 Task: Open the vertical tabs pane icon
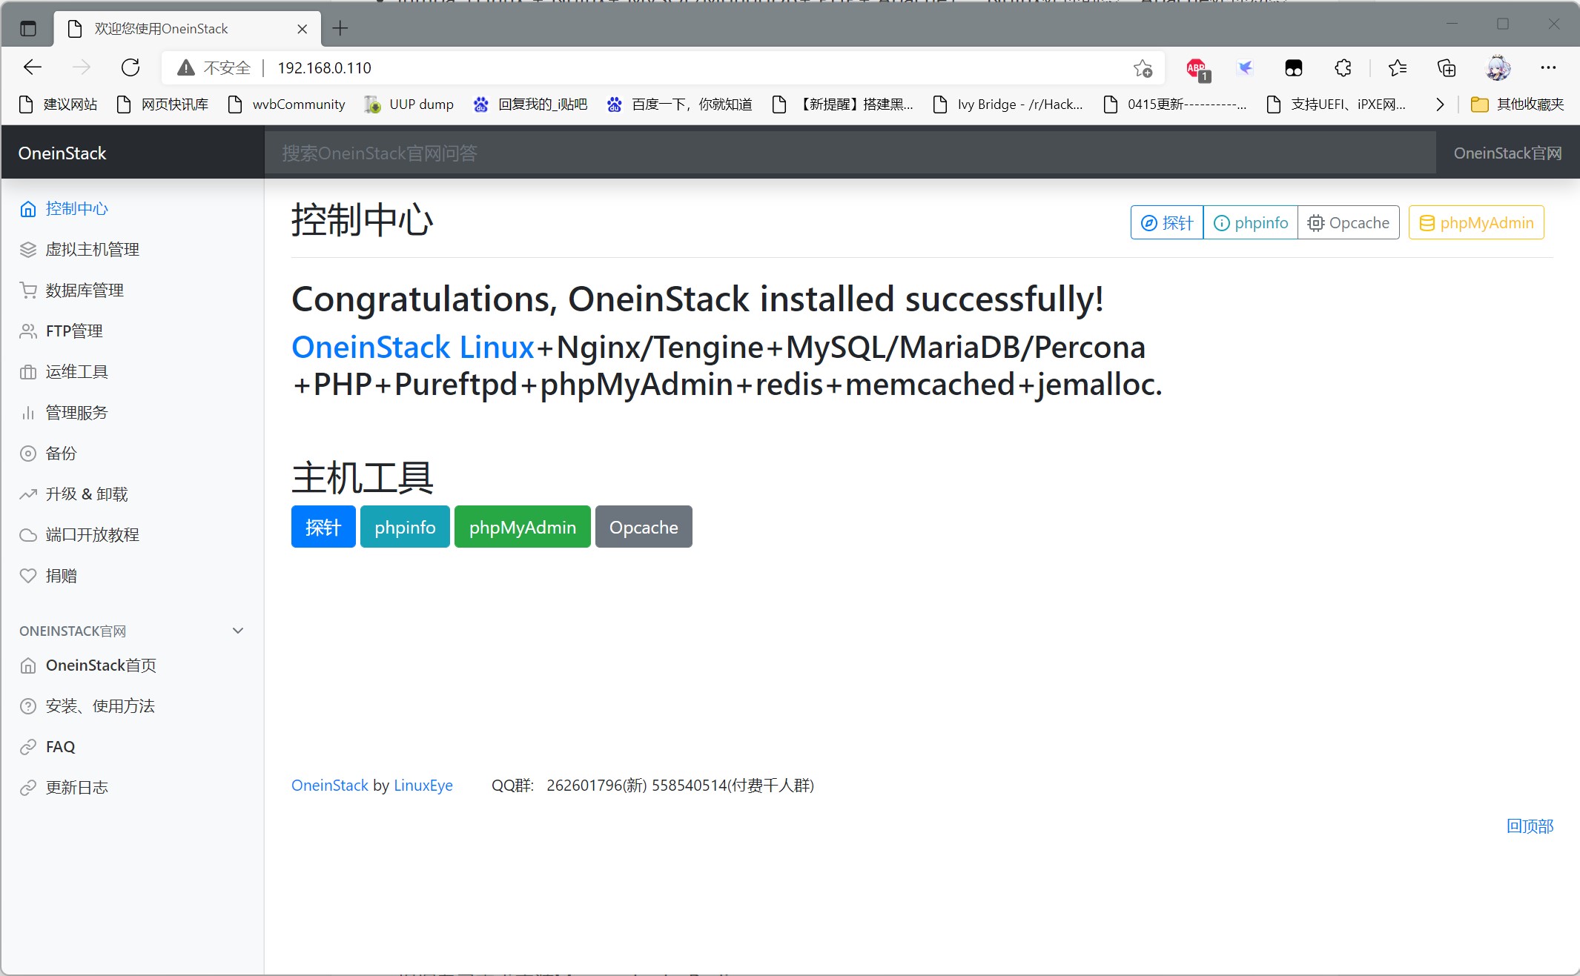28,29
